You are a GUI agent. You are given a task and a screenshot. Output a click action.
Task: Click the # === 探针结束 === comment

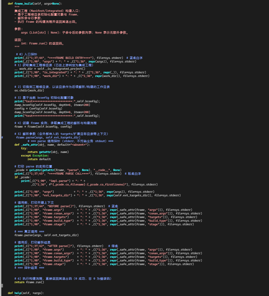(29, 268)
